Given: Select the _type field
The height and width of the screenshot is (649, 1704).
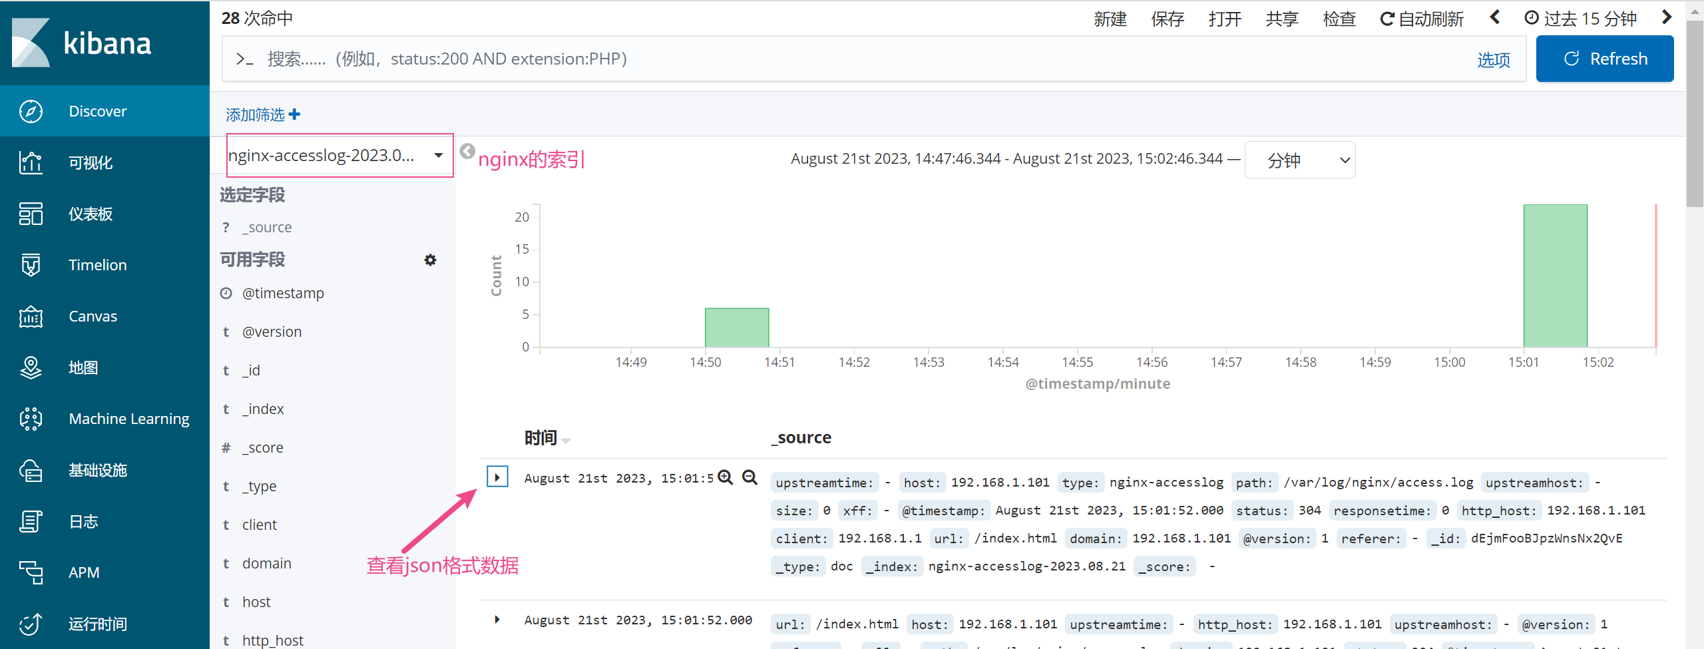Looking at the screenshot, I should (x=259, y=486).
